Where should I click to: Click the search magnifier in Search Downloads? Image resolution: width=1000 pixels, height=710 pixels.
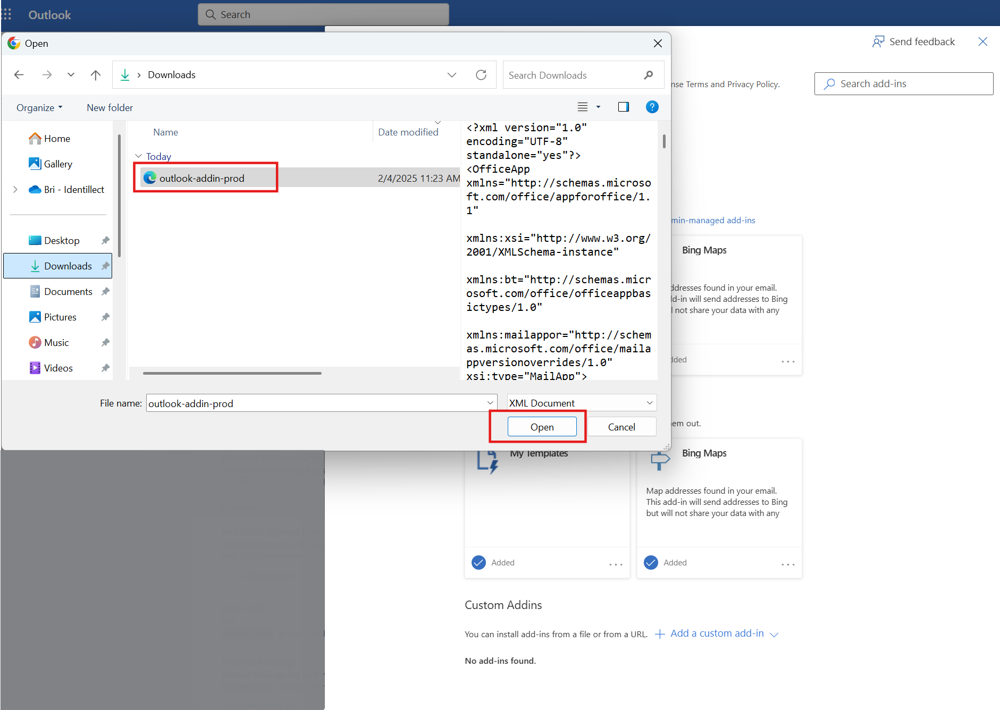pyautogui.click(x=649, y=75)
